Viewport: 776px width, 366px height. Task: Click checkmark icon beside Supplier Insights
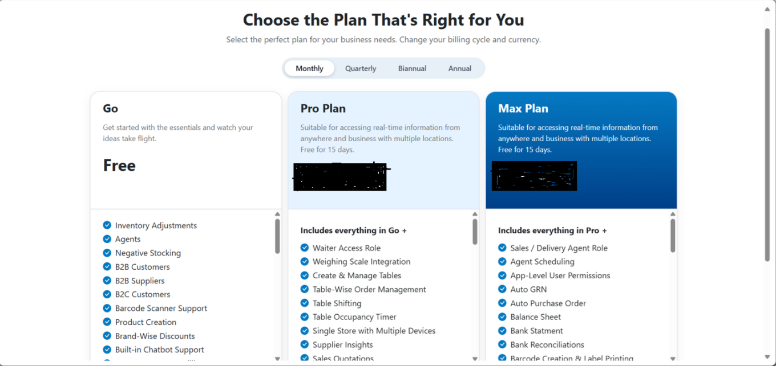[x=304, y=344]
